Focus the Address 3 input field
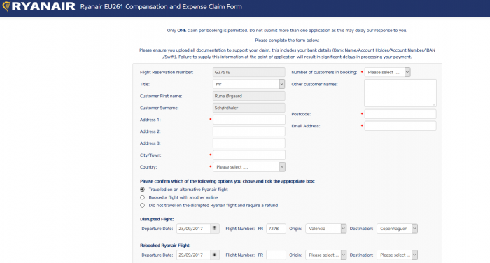The image size is (490, 263). (x=249, y=143)
